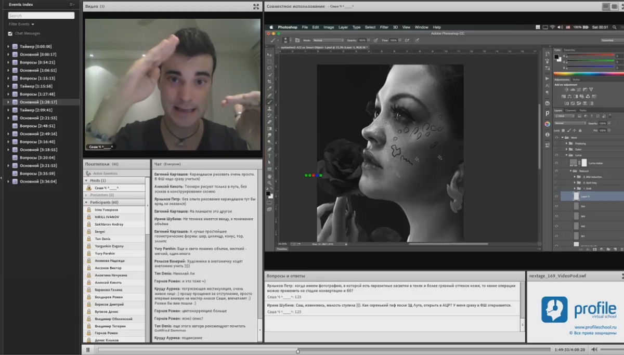Collapse the Retouch layer group
Image resolution: width=624 pixels, height=355 pixels.
click(570, 171)
